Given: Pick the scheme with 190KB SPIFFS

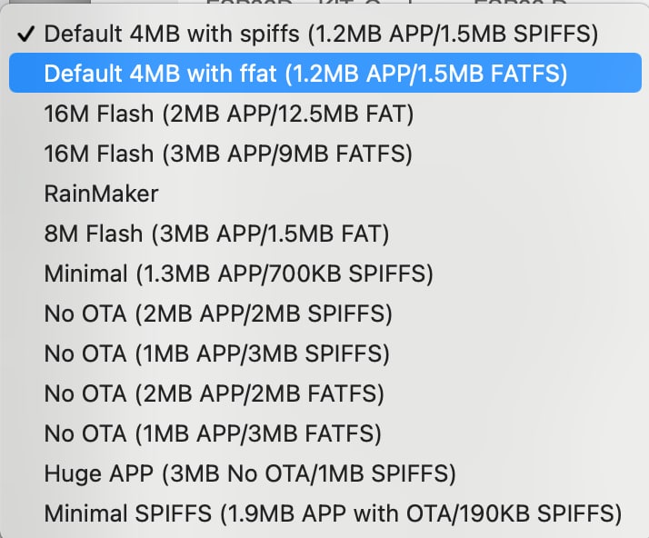Looking at the screenshot, I should [x=333, y=513].
